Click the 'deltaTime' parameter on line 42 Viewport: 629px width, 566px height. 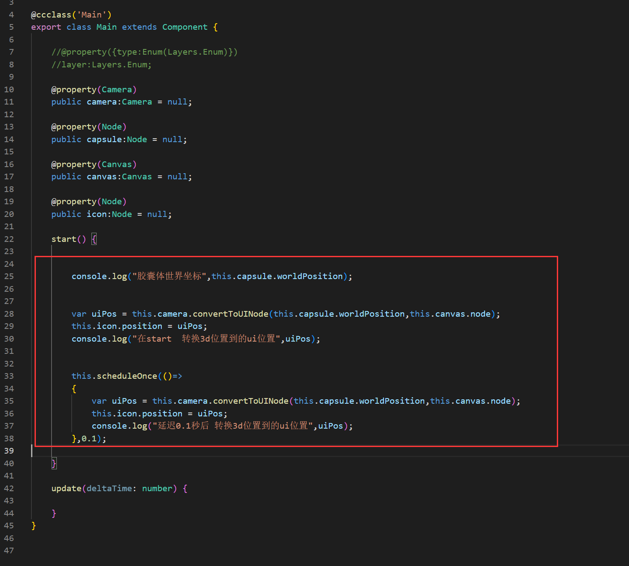pyautogui.click(x=109, y=489)
